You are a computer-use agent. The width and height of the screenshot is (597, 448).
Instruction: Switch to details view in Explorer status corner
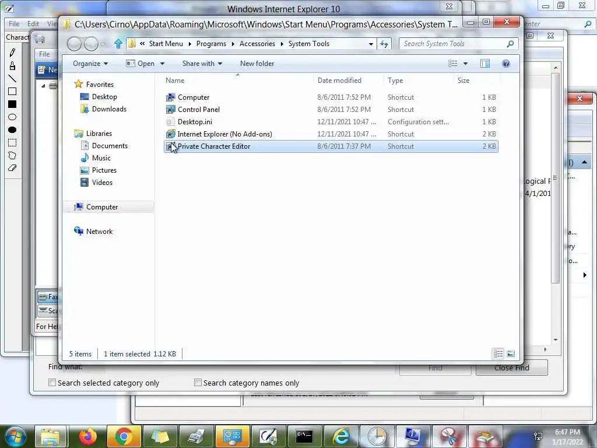498,354
